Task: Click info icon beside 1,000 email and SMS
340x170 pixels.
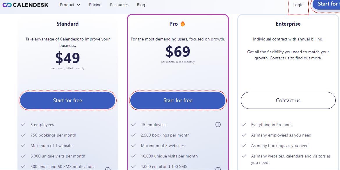Action: (x=218, y=169)
